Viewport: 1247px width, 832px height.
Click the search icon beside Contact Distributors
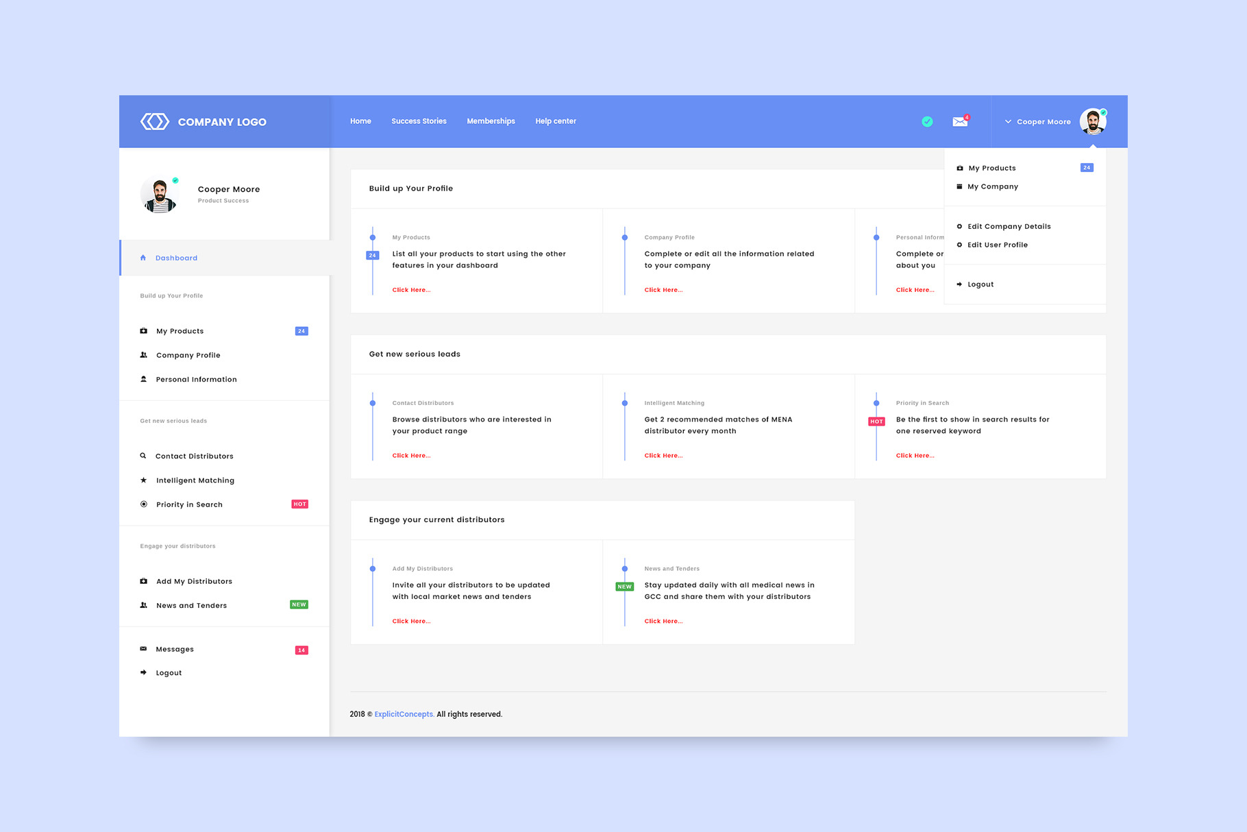point(143,456)
